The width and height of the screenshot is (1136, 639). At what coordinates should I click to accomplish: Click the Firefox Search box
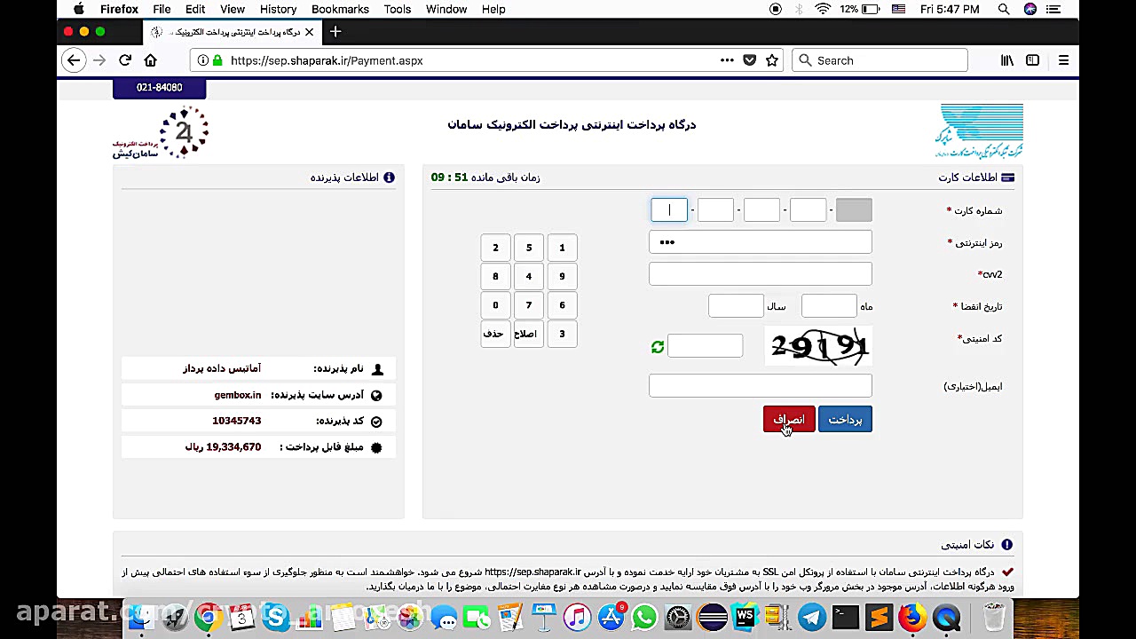coord(880,60)
